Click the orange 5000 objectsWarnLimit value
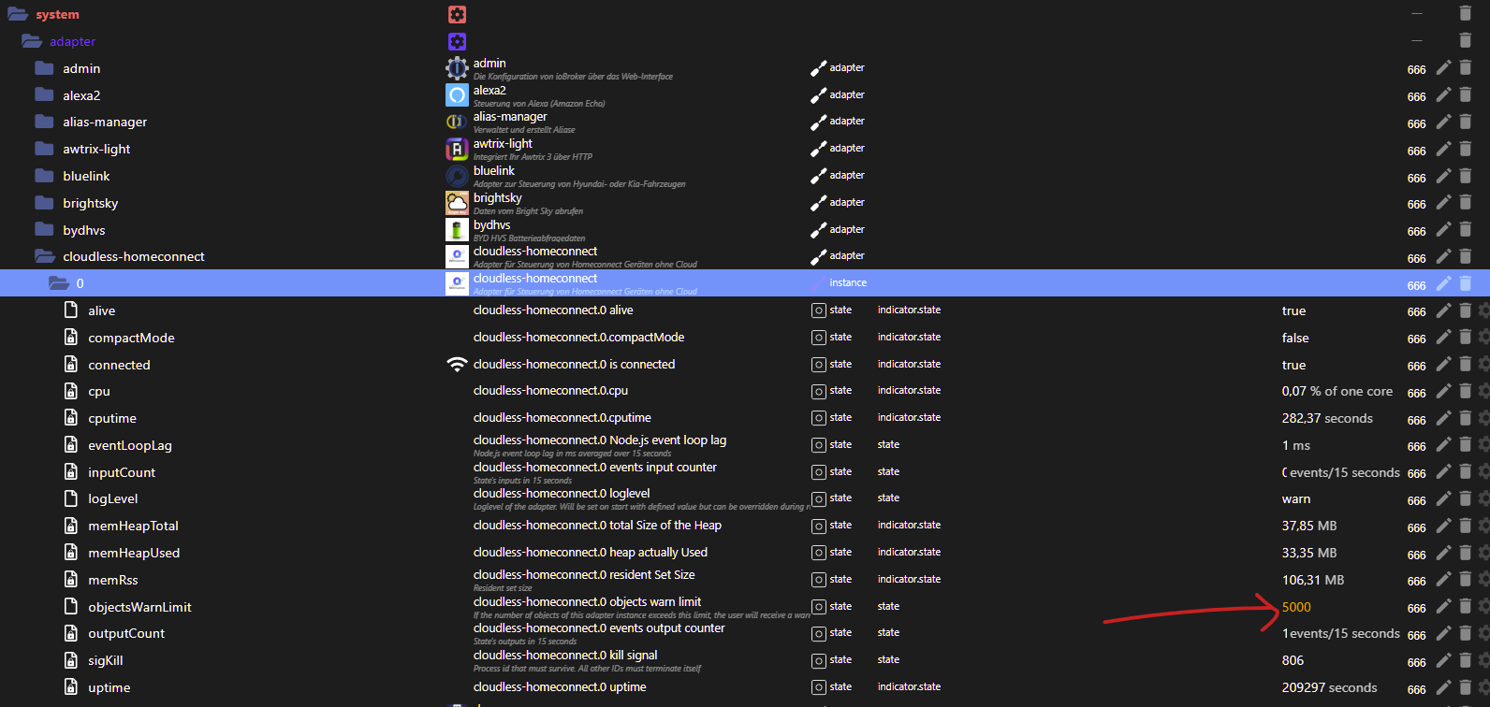Viewport: 1490px width, 707px height. coord(1296,607)
